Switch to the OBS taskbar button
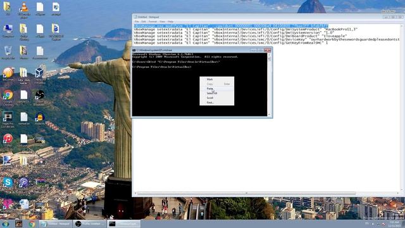This screenshot has height=228, width=405. click(89, 224)
